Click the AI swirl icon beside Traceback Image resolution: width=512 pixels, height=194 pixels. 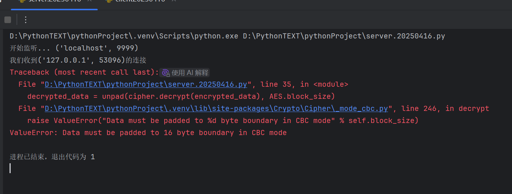(x=165, y=72)
